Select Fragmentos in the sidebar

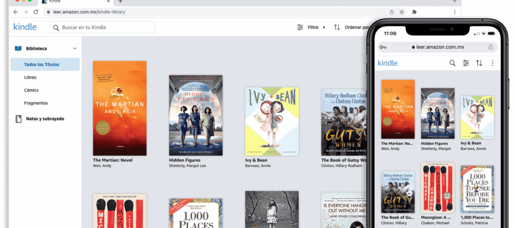[36, 103]
